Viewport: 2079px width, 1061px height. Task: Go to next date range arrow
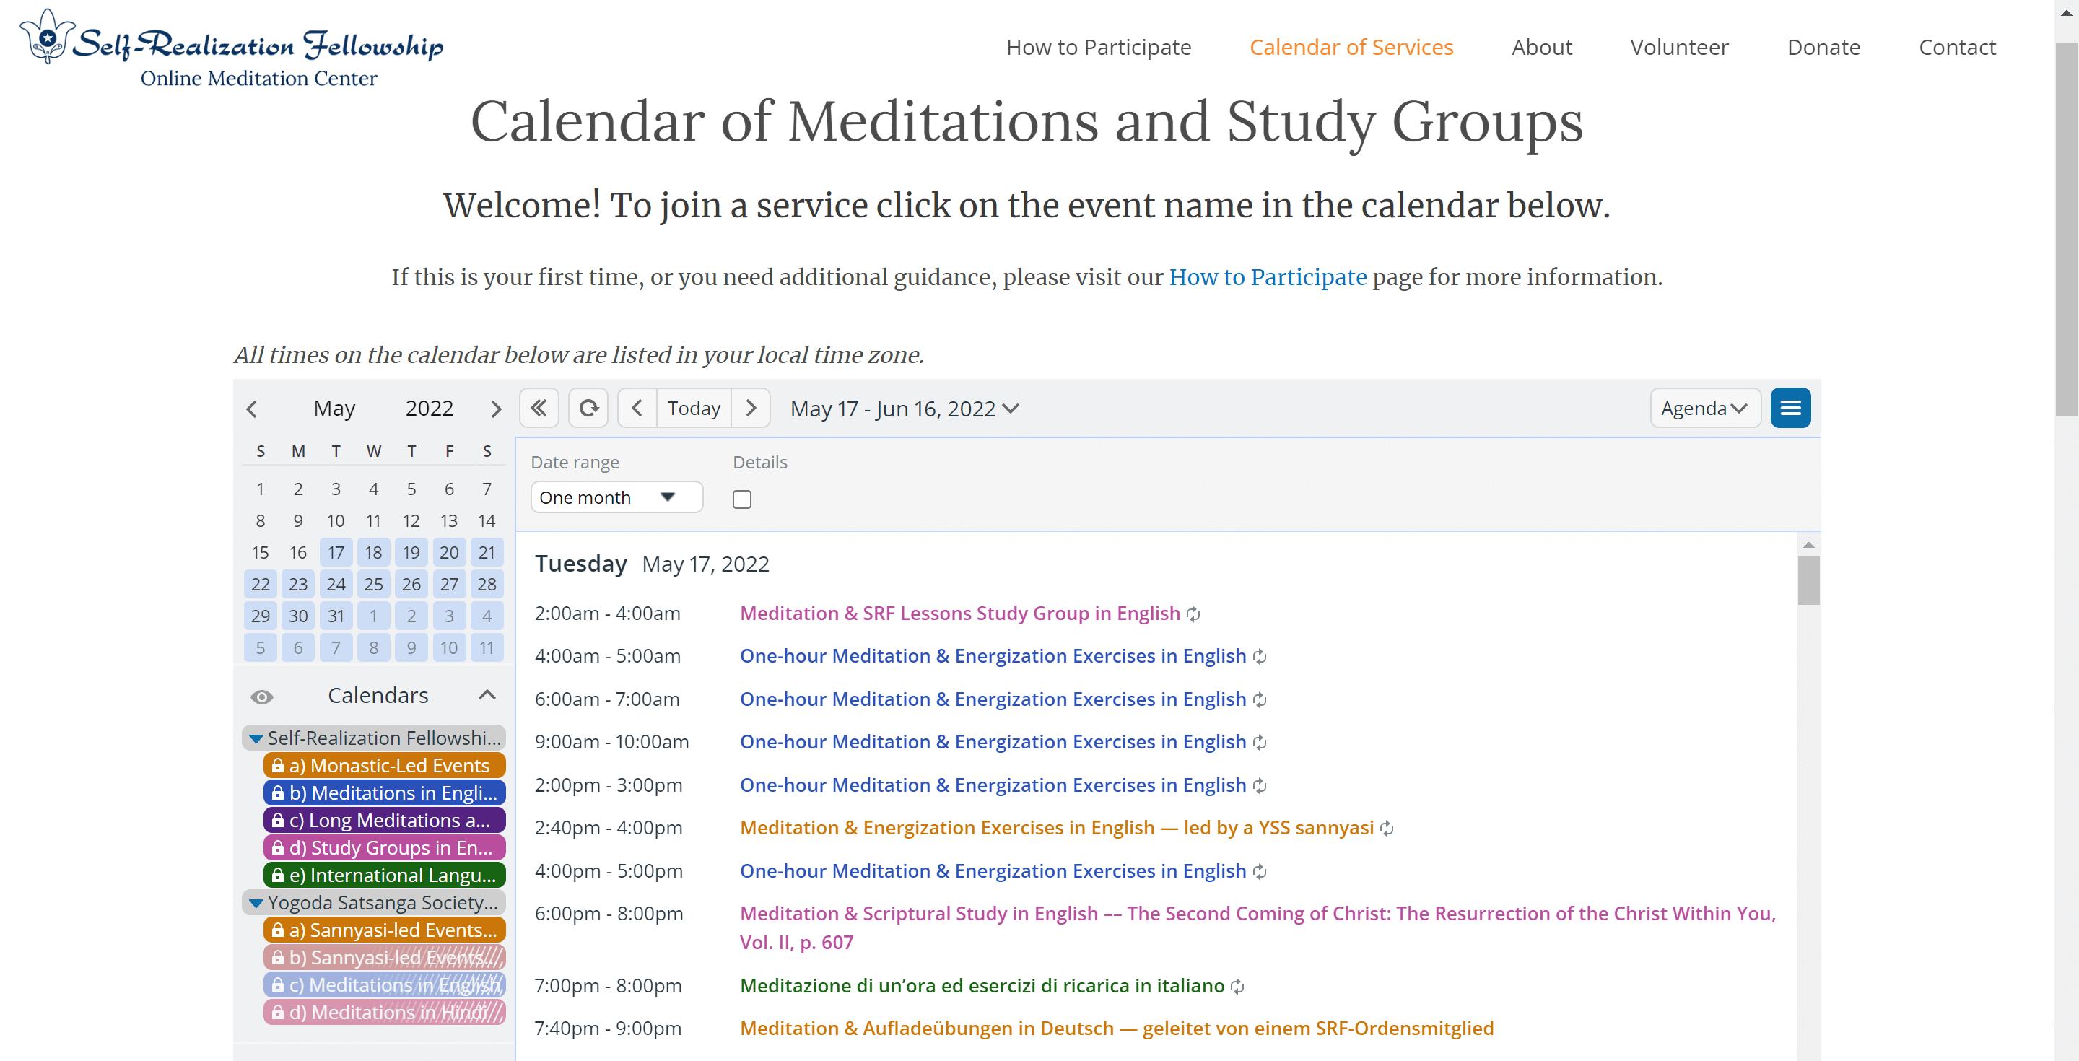point(751,409)
